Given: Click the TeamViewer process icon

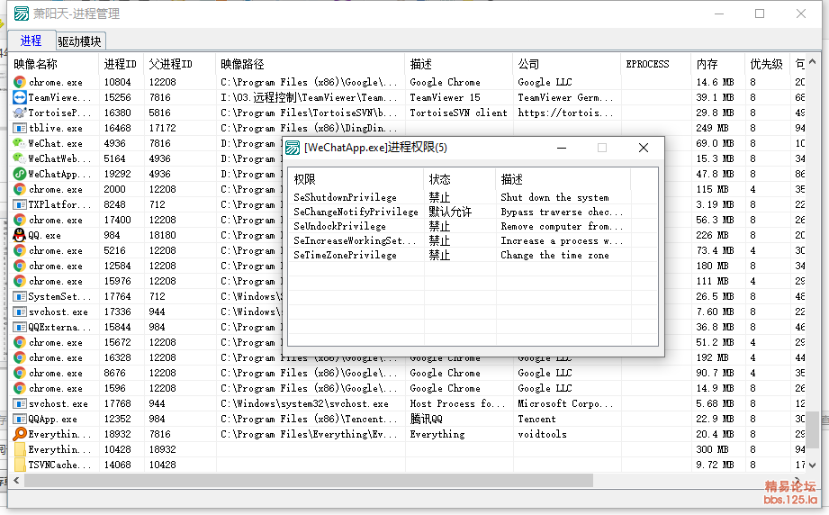Looking at the screenshot, I should click(x=20, y=97).
